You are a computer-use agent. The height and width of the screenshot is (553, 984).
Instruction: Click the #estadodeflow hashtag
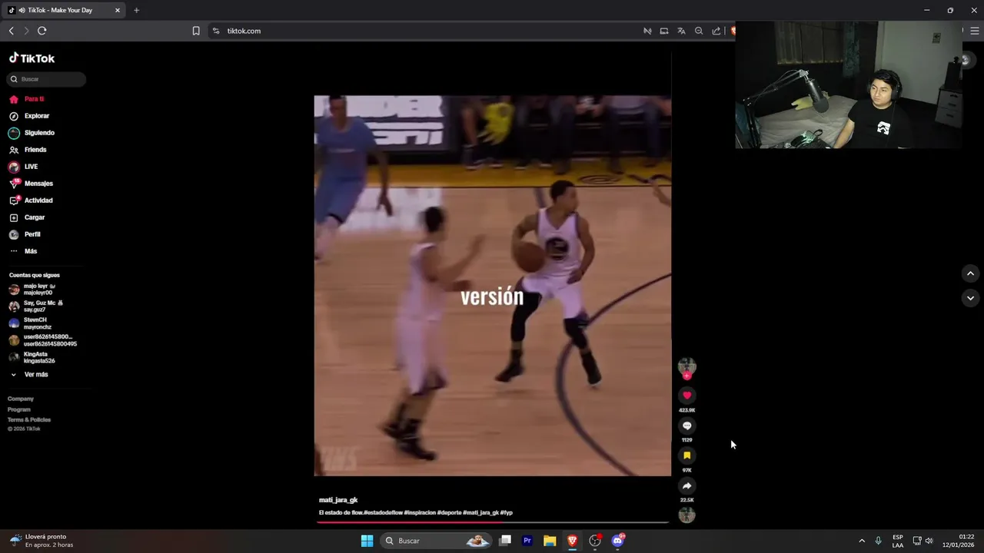(x=383, y=512)
